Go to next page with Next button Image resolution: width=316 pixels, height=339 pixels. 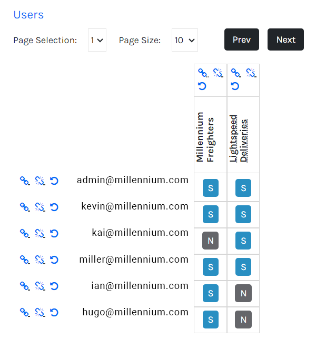[x=286, y=39]
